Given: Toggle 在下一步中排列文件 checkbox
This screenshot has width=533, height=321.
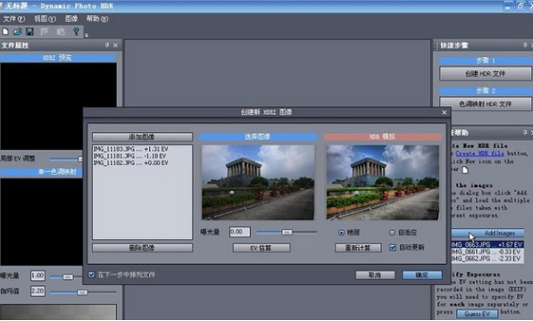Looking at the screenshot, I should click(91, 275).
